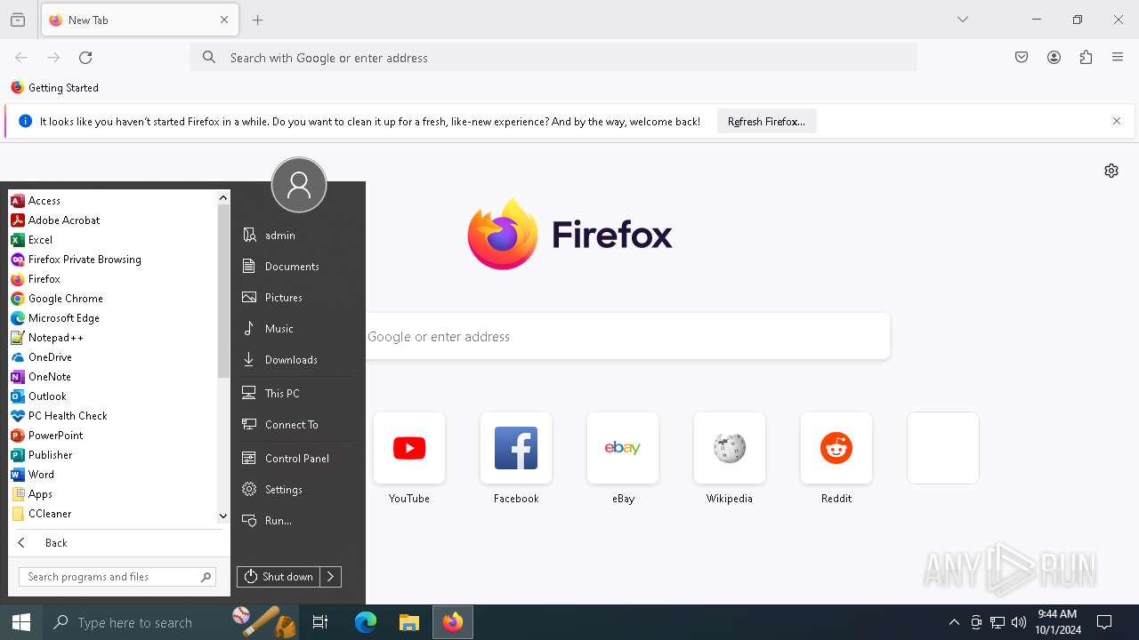Open Pictures from the Start menu
Viewport: 1139px width, 640px height.
pyautogui.click(x=297, y=298)
